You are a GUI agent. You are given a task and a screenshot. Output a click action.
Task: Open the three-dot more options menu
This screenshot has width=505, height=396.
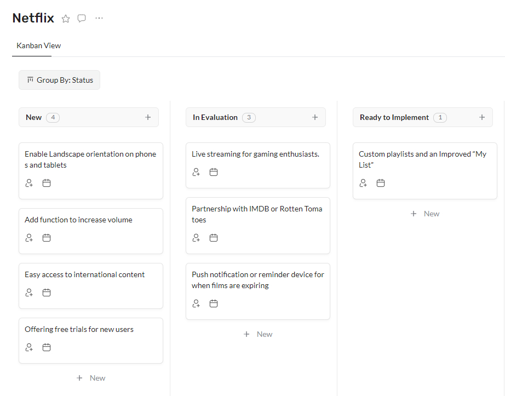[x=99, y=18]
